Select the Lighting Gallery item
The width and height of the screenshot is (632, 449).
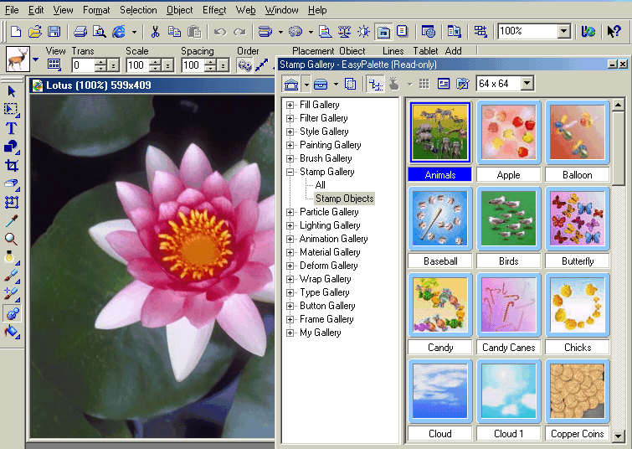pos(330,225)
